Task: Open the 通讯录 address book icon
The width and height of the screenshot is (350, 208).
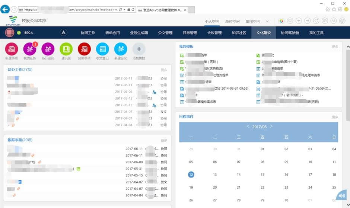Action: coord(66,49)
